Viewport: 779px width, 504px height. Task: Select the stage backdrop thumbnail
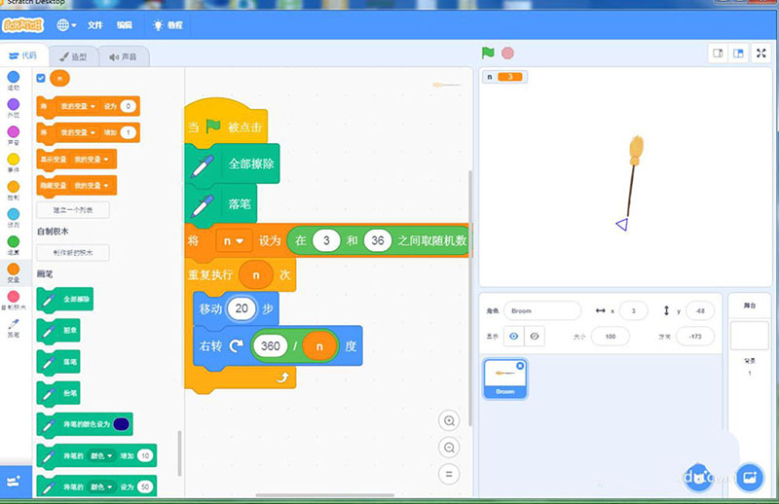tap(750, 336)
